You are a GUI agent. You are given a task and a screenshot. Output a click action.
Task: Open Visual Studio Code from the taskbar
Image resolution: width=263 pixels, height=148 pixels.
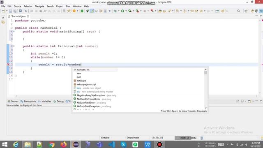pos(111,144)
